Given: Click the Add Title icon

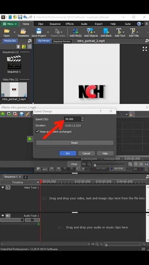Looking at the screenshot, I should click(x=133, y=31).
